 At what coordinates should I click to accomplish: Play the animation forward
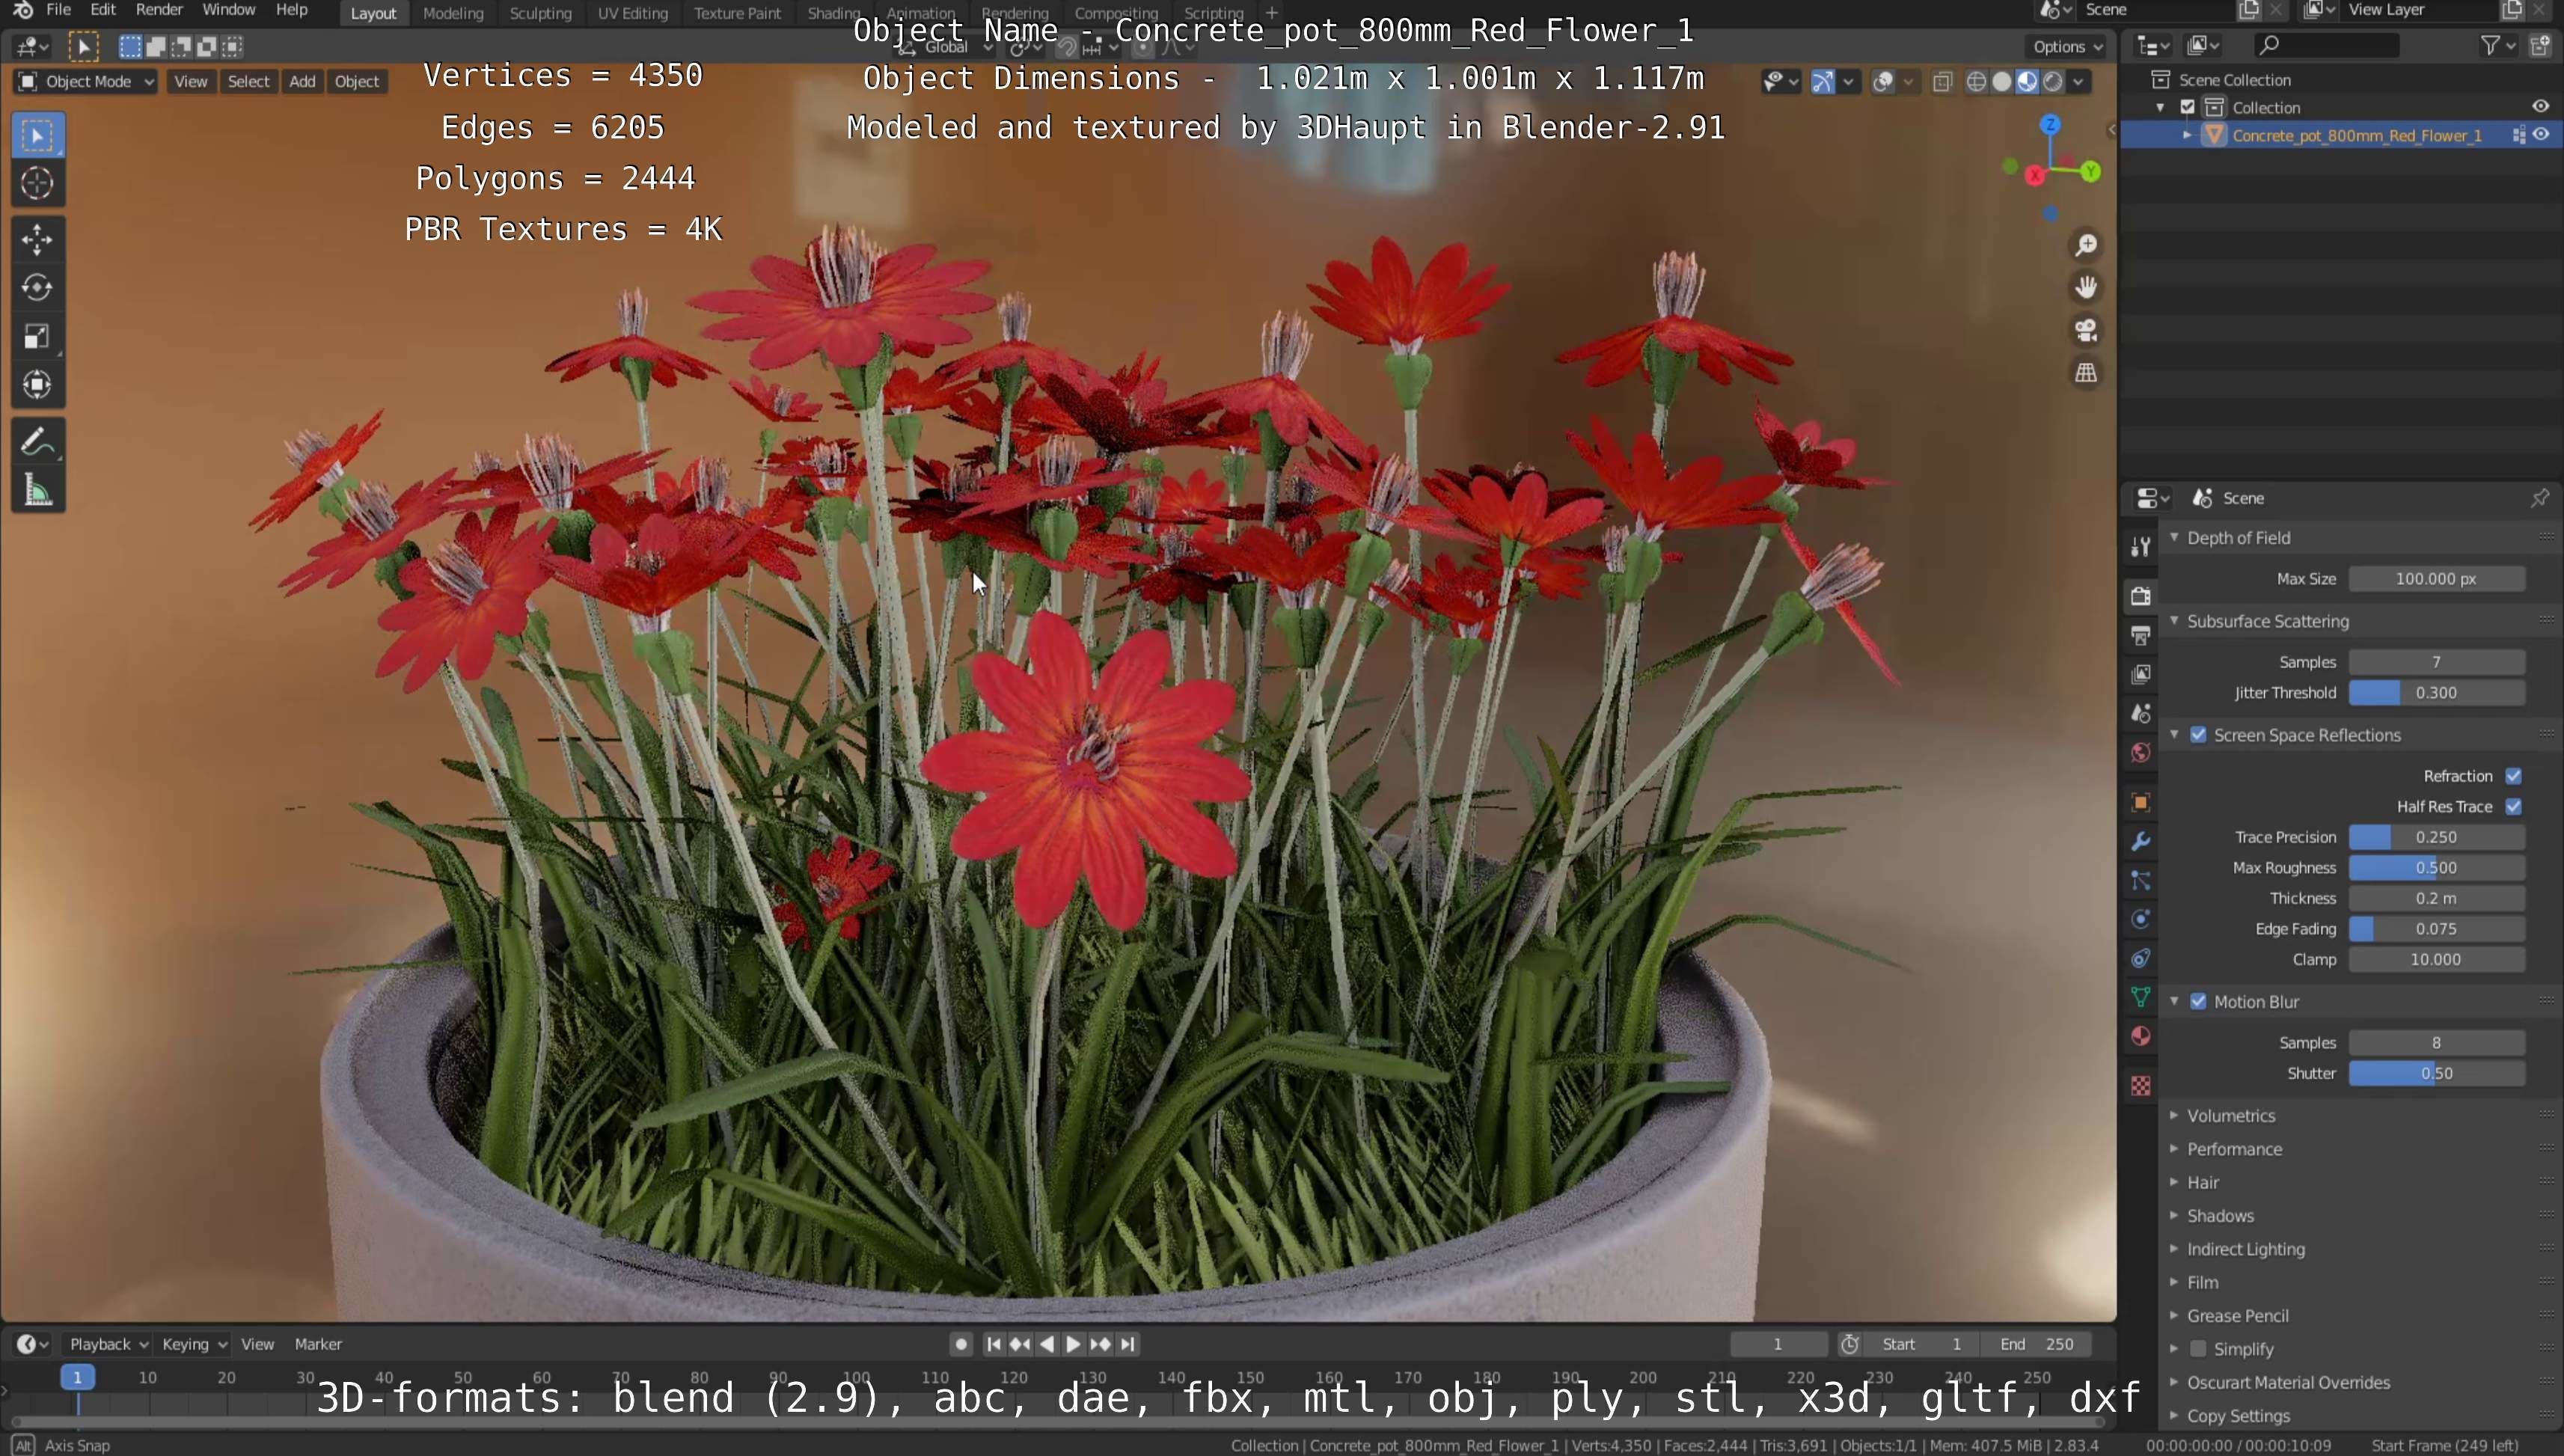click(x=1073, y=1344)
